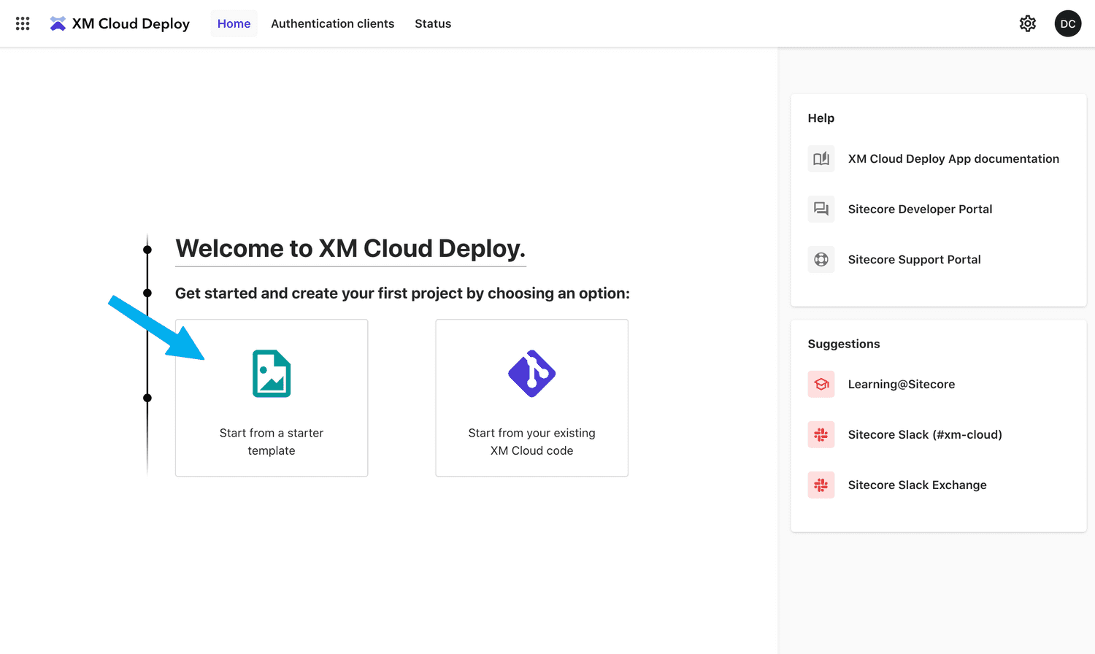Click the Slack icon beside Sitecore Slack Exchange
The width and height of the screenshot is (1095, 654).
pyautogui.click(x=821, y=485)
